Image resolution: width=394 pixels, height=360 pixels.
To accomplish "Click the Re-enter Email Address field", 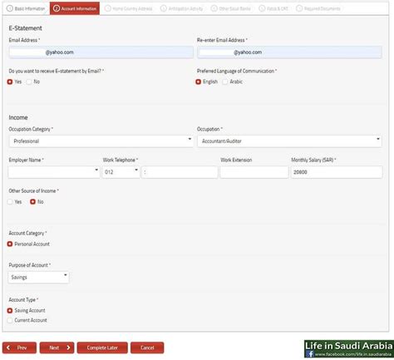I will click(x=289, y=52).
